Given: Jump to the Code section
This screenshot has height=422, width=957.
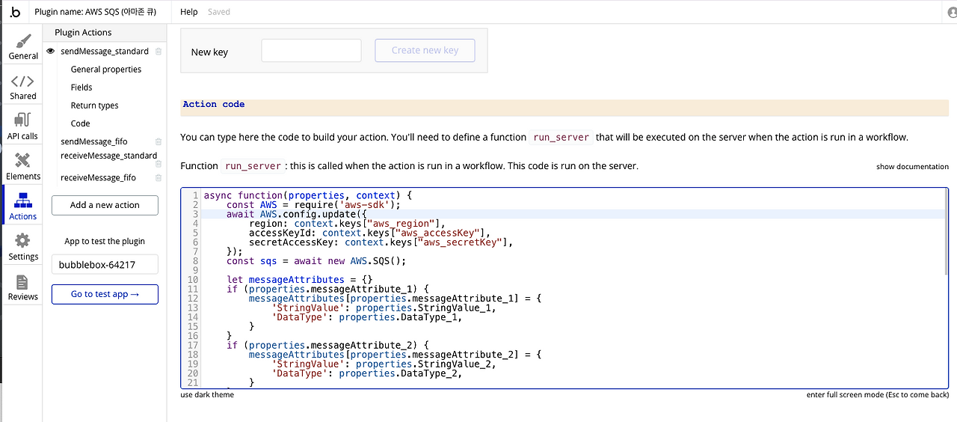Looking at the screenshot, I should [x=80, y=123].
